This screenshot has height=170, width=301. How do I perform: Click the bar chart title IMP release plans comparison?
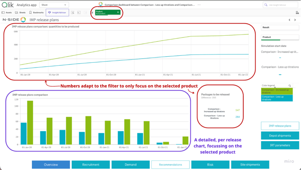[x=30, y=95]
